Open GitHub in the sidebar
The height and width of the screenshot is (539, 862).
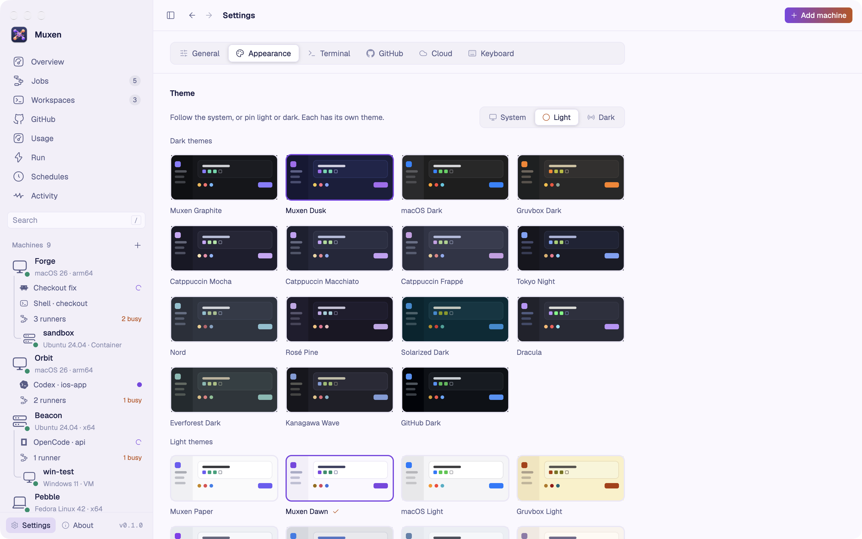[x=76, y=119]
